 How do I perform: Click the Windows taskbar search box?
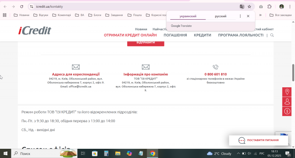tap(44, 153)
